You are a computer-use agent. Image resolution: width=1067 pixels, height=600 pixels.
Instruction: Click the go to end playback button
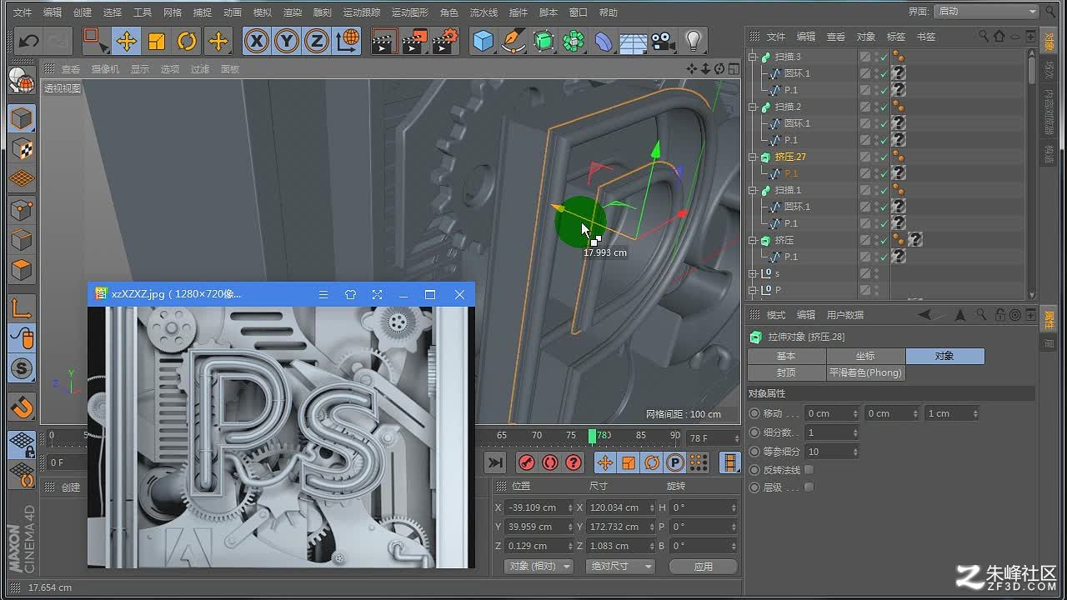coord(495,462)
